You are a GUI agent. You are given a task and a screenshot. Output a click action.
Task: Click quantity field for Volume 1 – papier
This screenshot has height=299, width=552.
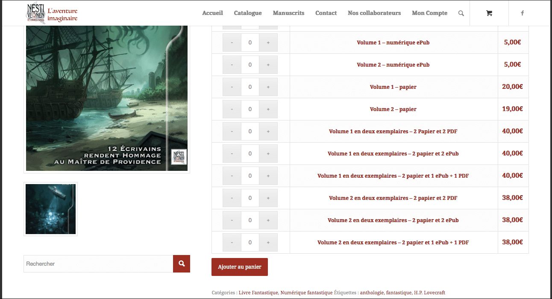click(x=250, y=87)
